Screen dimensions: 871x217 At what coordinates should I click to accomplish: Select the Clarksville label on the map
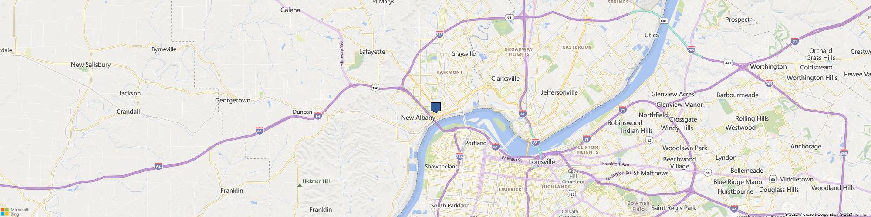coord(505,79)
